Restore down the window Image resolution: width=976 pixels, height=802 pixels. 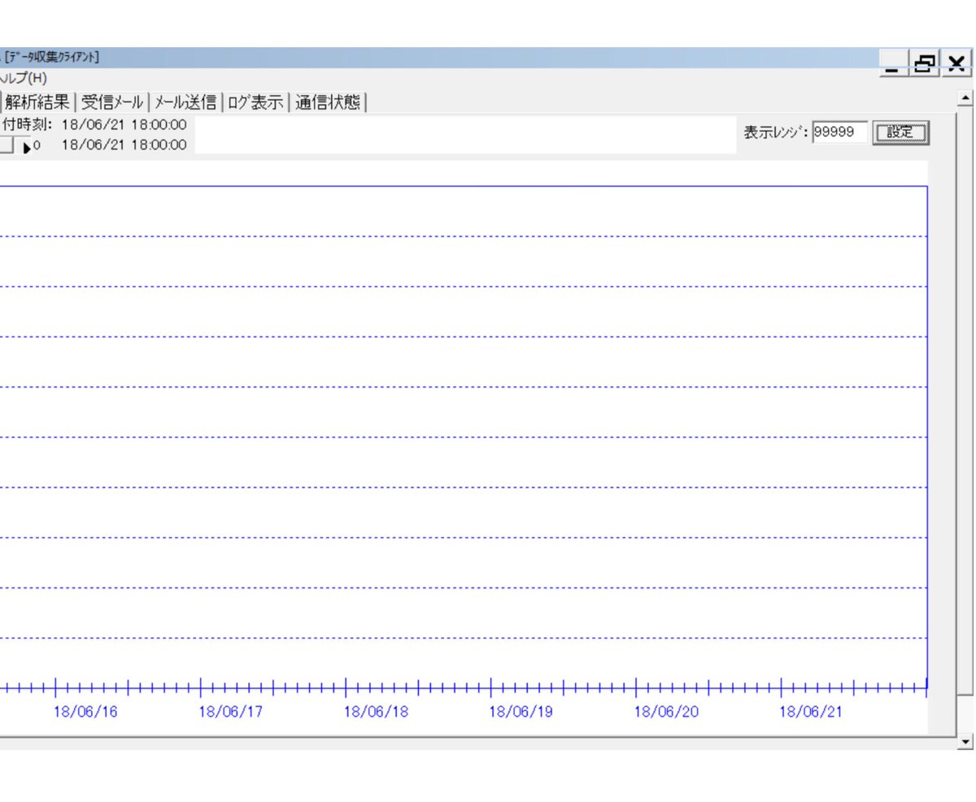coord(925,63)
